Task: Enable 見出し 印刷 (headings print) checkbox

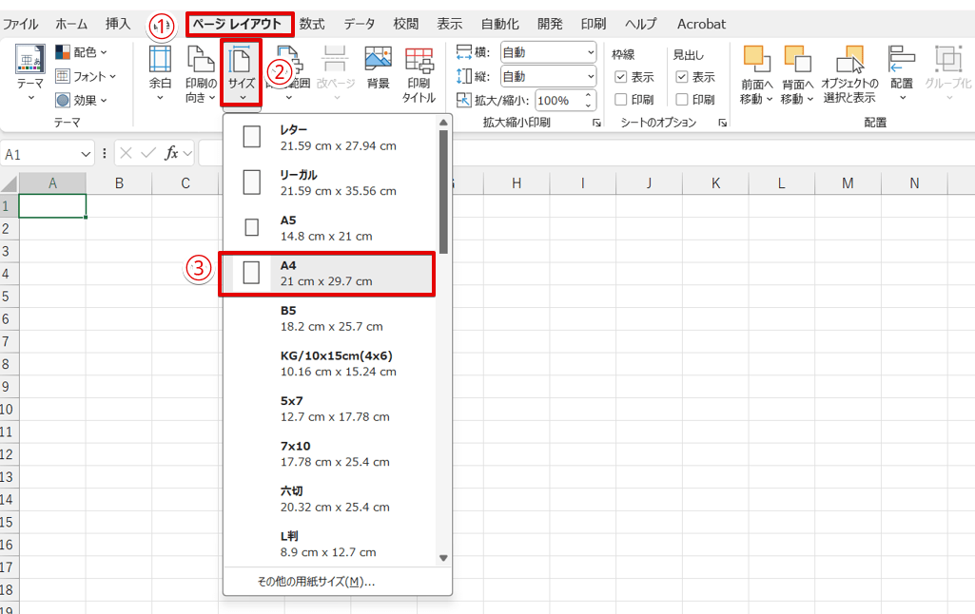Action: point(681,100)
